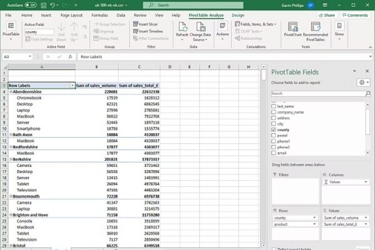375x250 pixels.
Task: Open the ribbon display options icon
Action: (325, 5)
